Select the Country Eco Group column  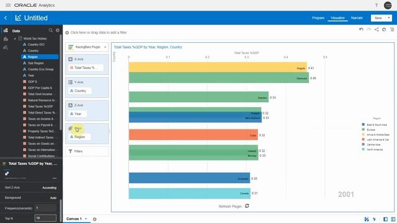click(41, 69)
